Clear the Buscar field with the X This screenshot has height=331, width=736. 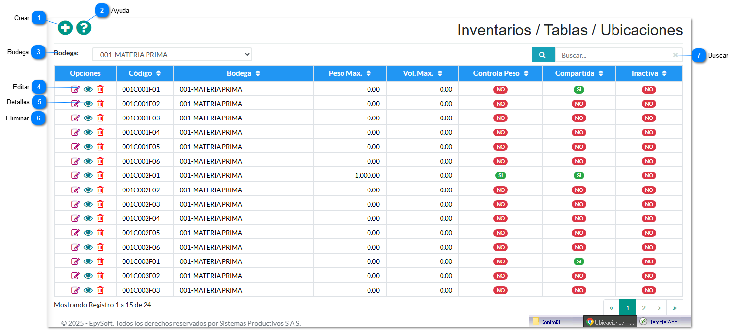675,55
